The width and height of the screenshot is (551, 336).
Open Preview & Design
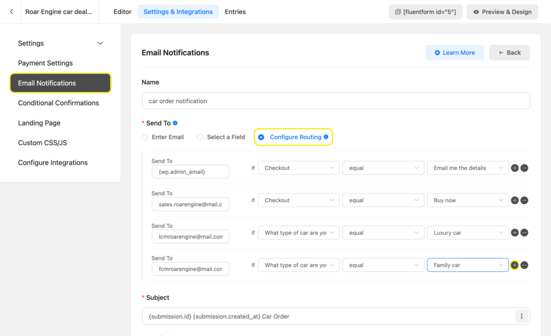click(502, 12)
